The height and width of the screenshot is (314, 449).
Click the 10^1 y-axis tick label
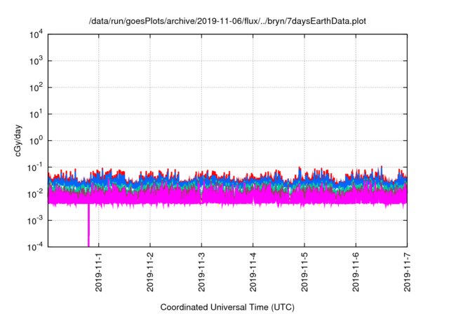click(x=34, y=114)
